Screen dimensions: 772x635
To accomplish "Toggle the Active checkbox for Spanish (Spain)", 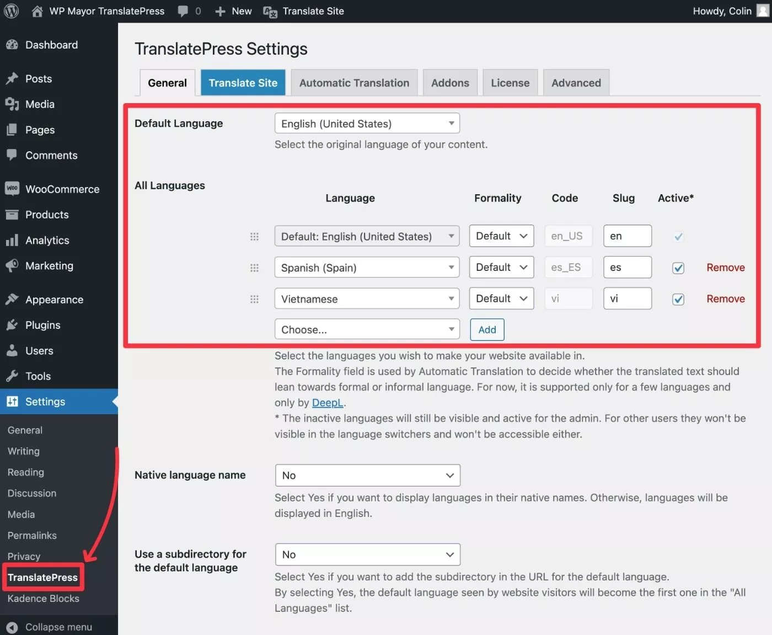I will [x=678, y=268].
